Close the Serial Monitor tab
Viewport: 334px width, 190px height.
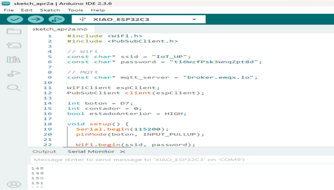123,152
